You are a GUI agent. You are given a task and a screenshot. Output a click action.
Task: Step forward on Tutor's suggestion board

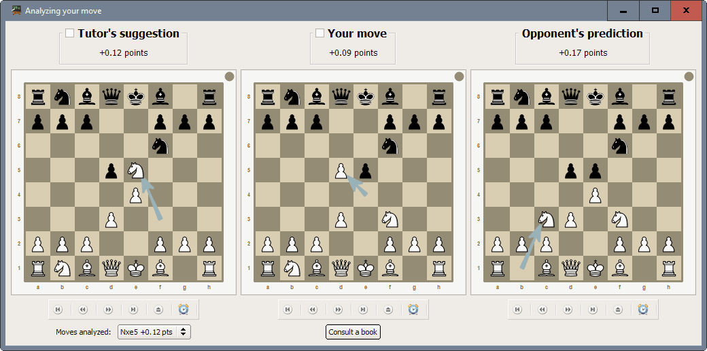tap(108, 310)
